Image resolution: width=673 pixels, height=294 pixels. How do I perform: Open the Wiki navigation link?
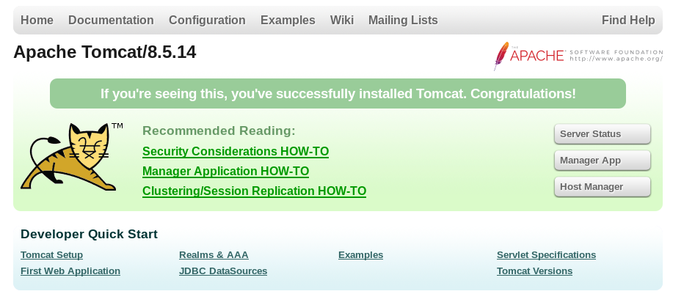point(342,21)
